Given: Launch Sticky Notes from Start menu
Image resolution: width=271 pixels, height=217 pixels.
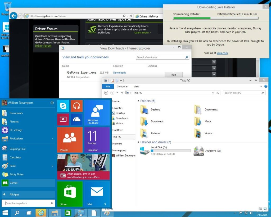Looking at the screenshot, I should click(28, 174).
